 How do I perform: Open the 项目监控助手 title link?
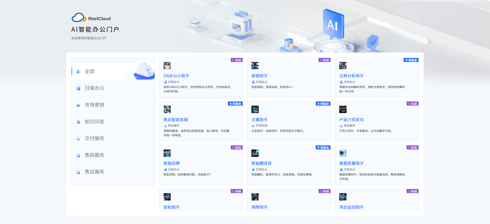point(351,207)
